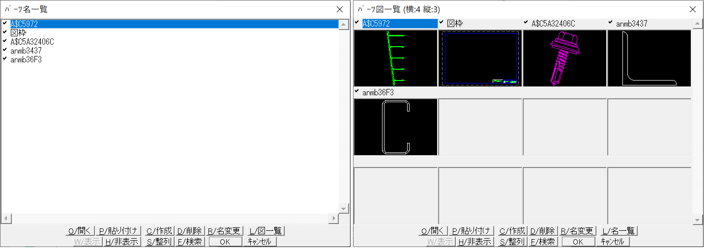
Task: Toggle checkmark above 図枠 thumbnail in parts view
Action: point(442,23)
